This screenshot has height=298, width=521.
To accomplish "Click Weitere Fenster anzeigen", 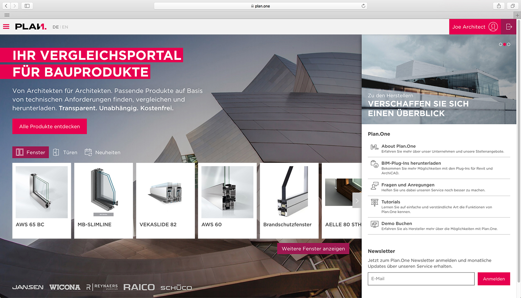I will tap(313, 248).
